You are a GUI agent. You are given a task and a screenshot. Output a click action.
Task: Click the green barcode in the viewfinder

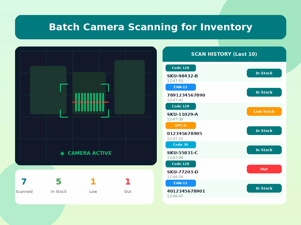(x=89, y=102)
